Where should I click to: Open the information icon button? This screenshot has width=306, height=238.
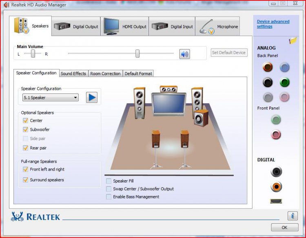293,216
